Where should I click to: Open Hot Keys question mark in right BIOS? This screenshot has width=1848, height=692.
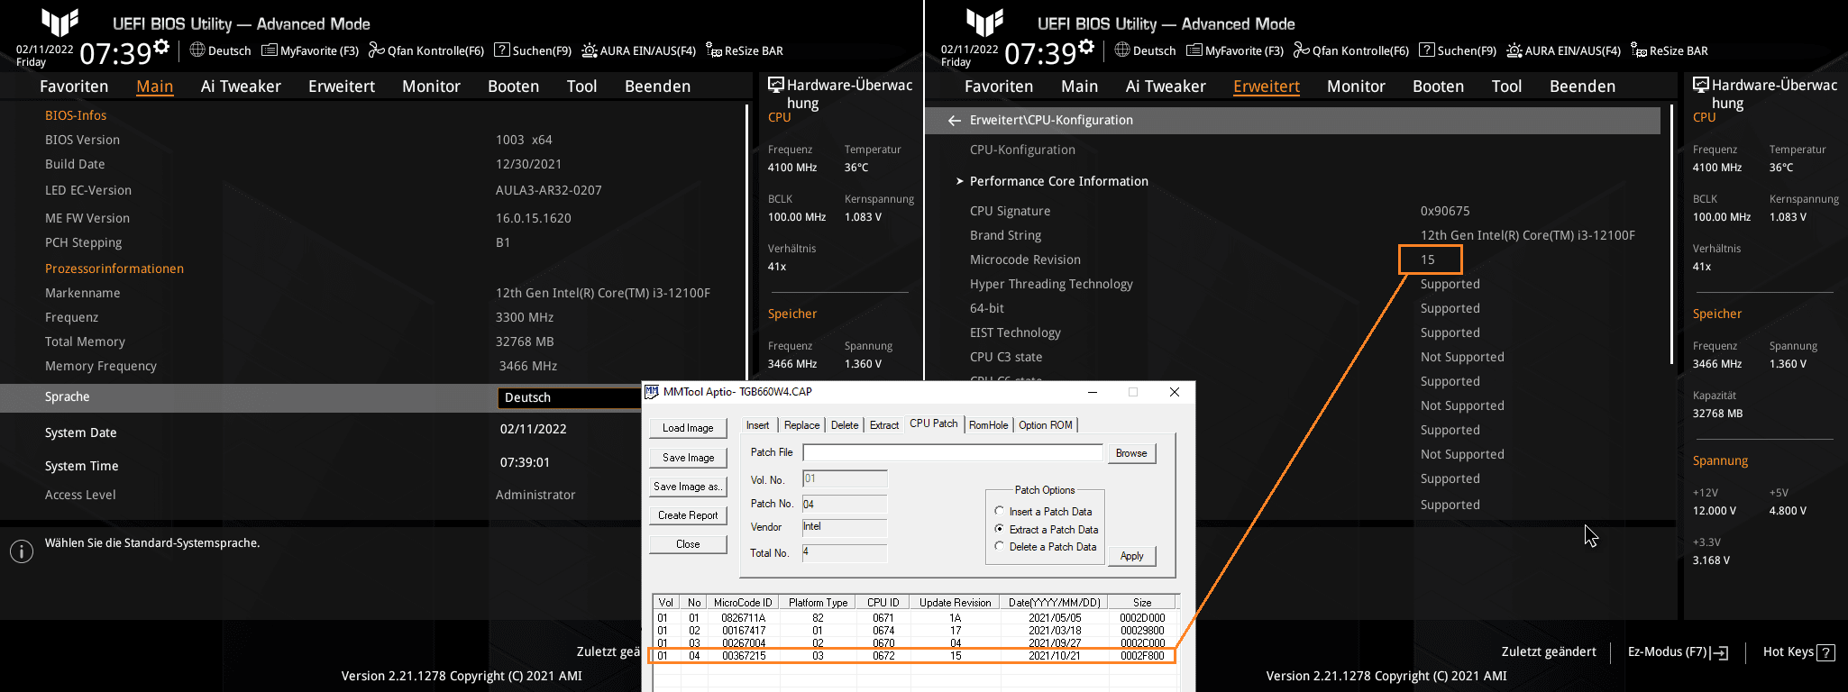[1825, 652]
